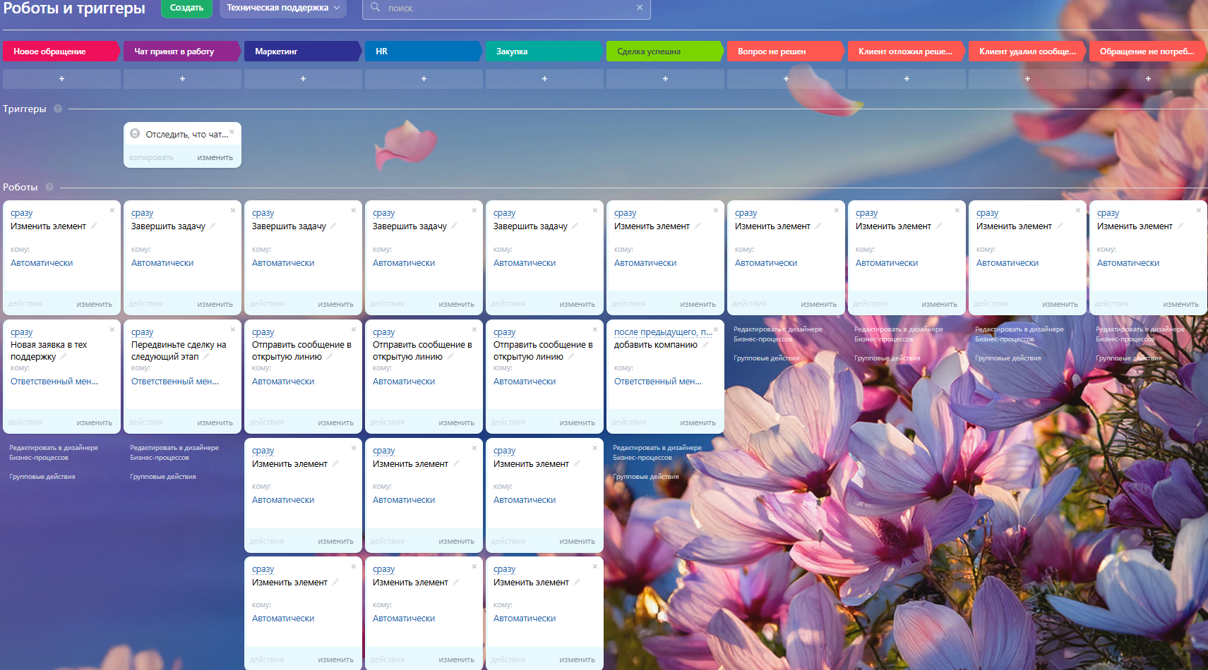Click the round icon on the Отследить trigger card
This screenshot has height=670, width=1208.
pyautogui.click(x=135, y=133)
